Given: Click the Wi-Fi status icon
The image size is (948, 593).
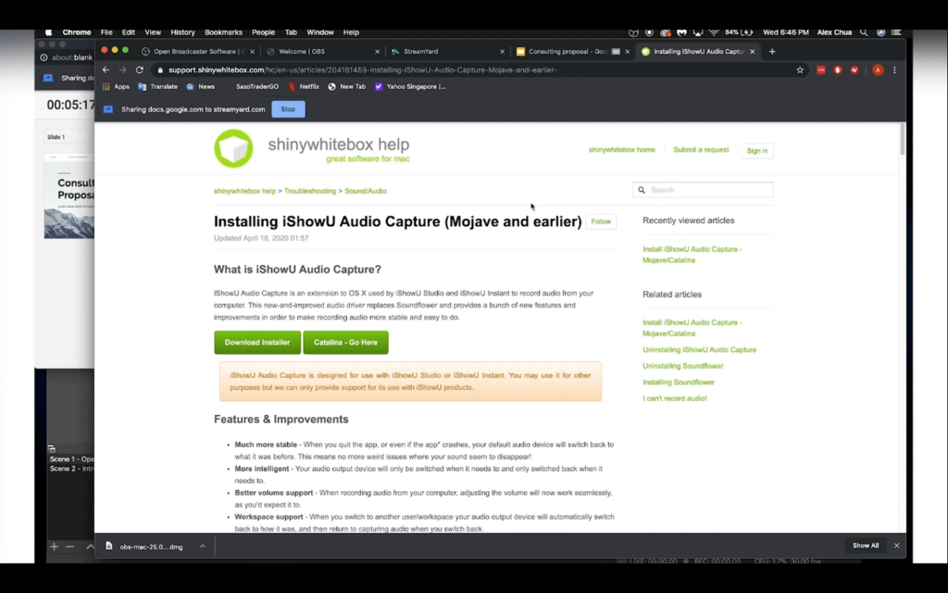Looking at the screenshot, I should point(714,32).
